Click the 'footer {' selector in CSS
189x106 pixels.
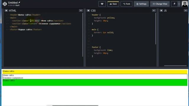(x=96, y=47)
